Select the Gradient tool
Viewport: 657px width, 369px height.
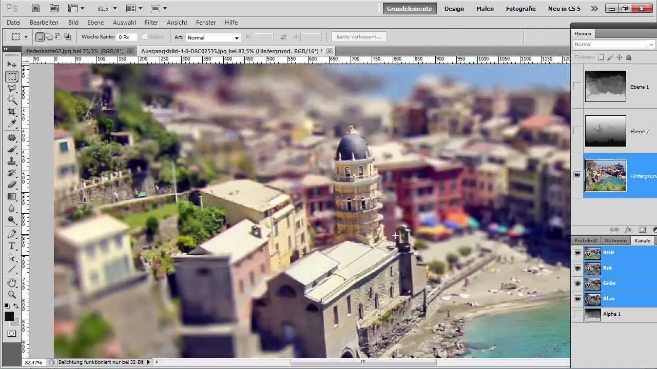click(12, 197)
